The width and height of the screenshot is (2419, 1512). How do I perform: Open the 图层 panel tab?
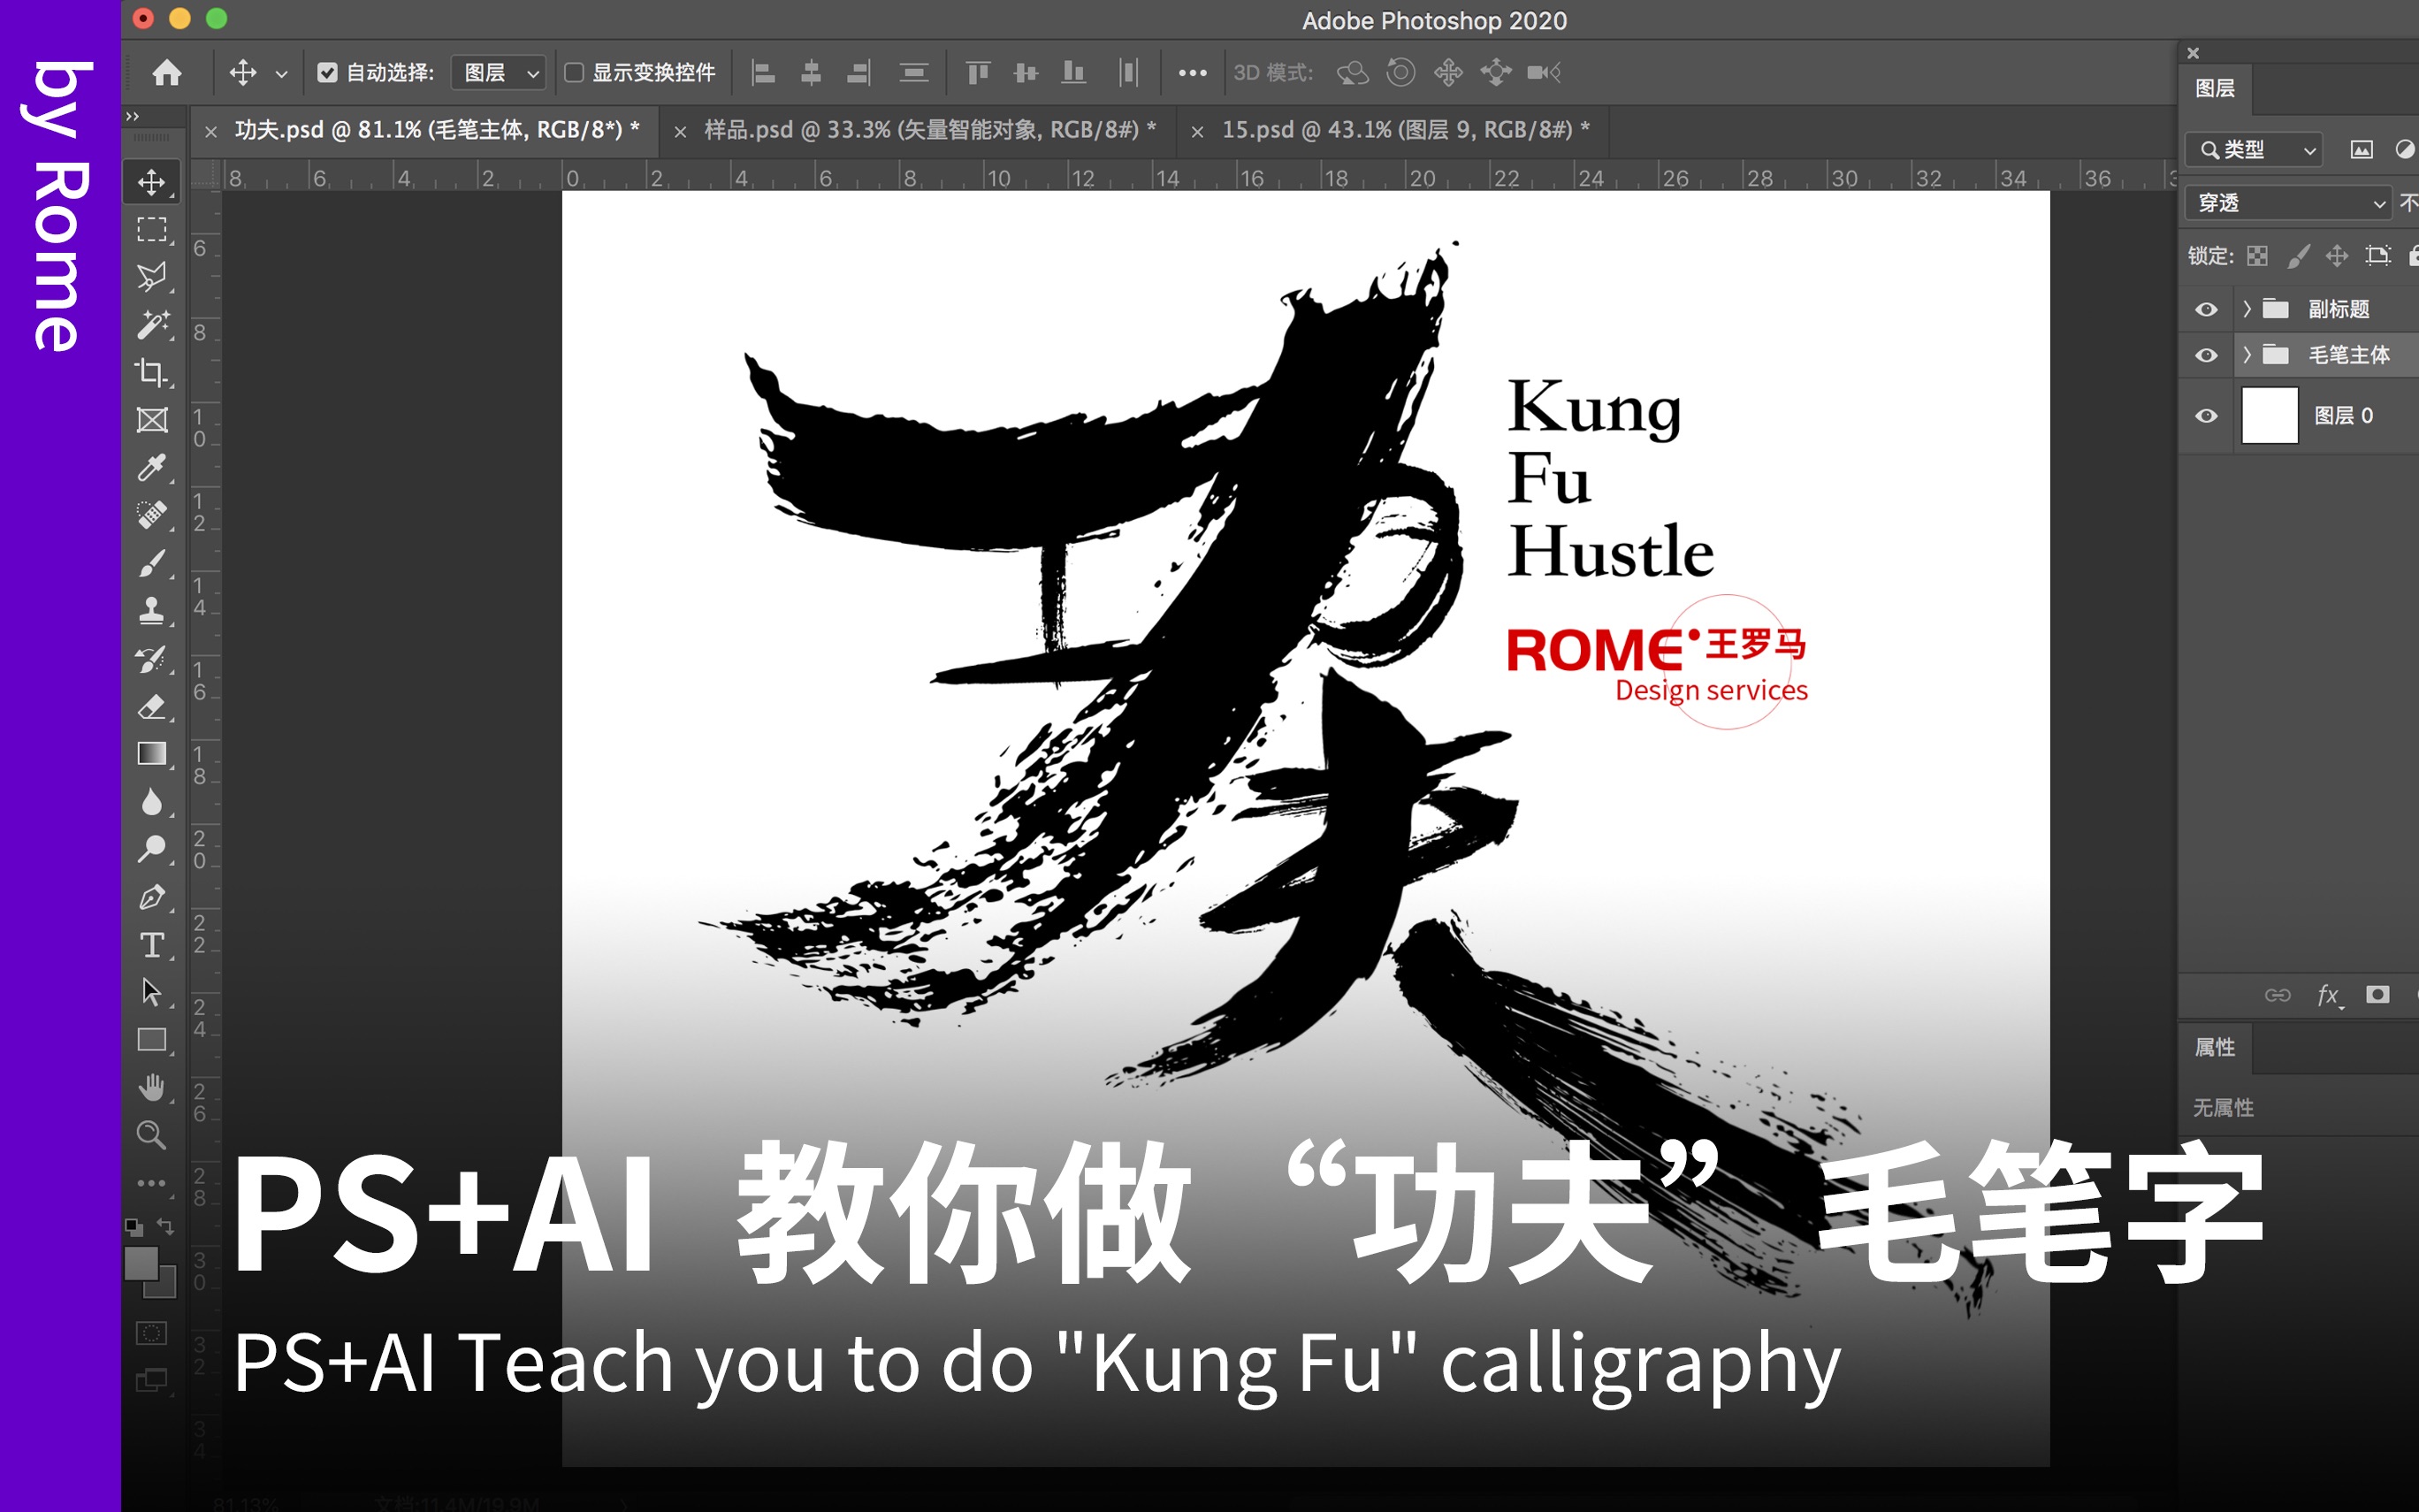(2215, 89)
